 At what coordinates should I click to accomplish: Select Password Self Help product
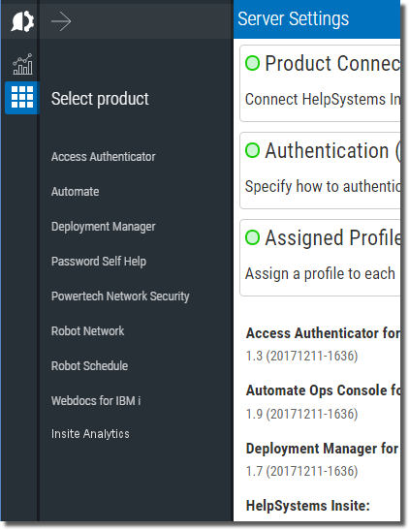[x=99, y=262]
